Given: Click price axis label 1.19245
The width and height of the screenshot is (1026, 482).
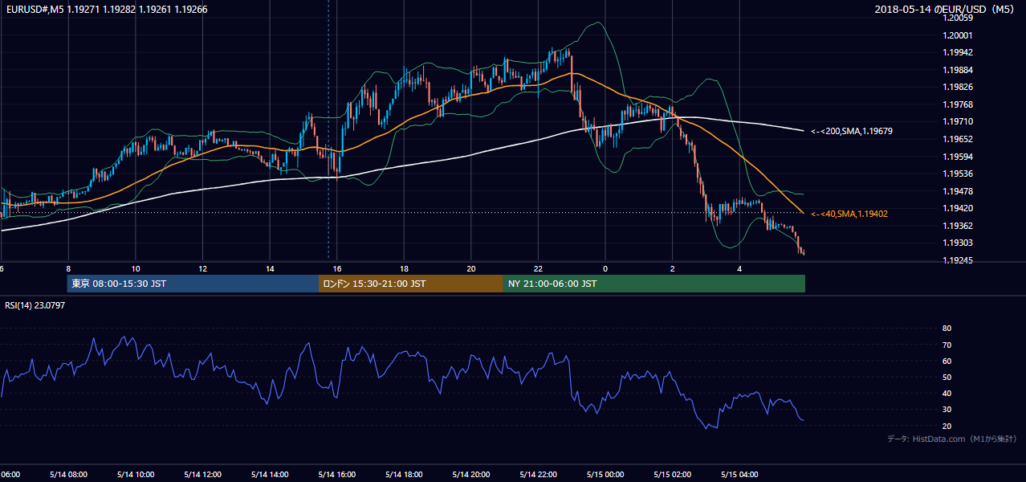Looking at the screenshot, I should [x=959, y=260].
